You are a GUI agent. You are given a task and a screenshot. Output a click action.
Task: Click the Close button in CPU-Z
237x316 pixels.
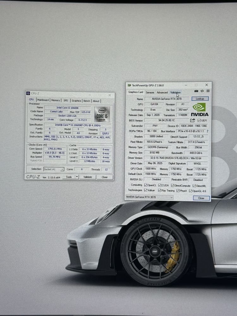pyautogui.click(x=105, y=177)
